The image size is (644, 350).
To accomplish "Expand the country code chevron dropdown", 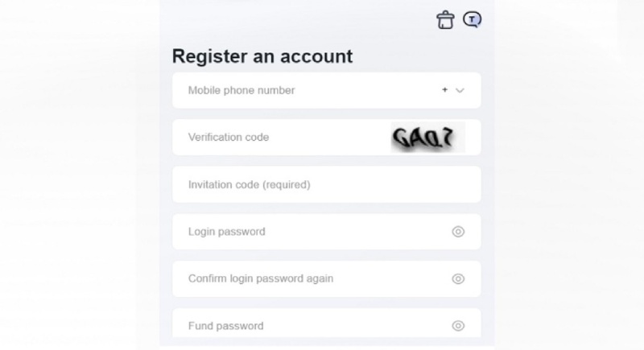I will 460,91.
